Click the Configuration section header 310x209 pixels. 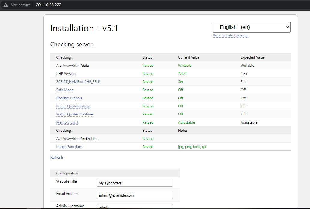point(67,173)
